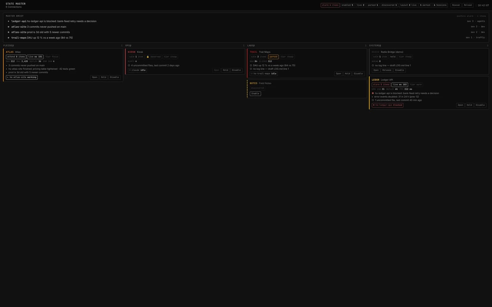Open the Atlas connection
This screenshot has height=307, width=492.
pyautogui.click(x=95, y=77)
